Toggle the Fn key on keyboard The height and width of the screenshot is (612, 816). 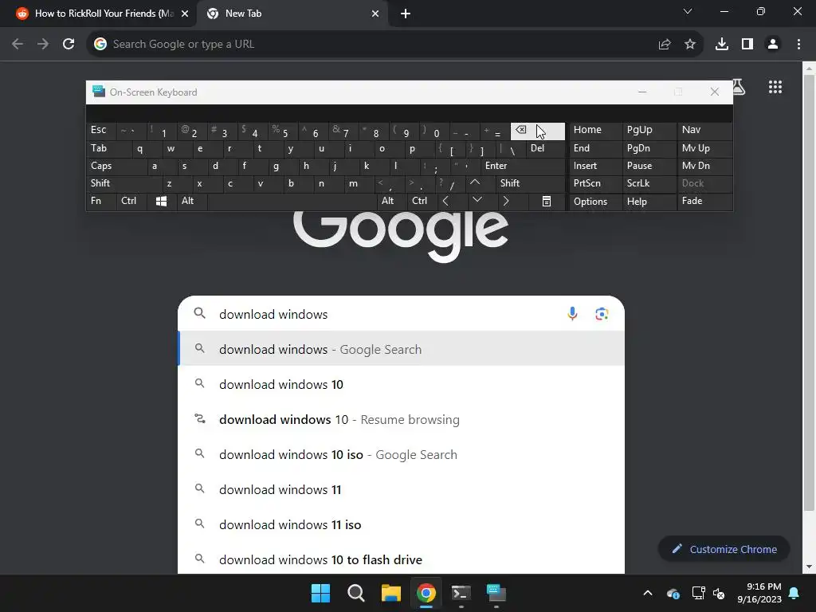click(x=101, y=201)
